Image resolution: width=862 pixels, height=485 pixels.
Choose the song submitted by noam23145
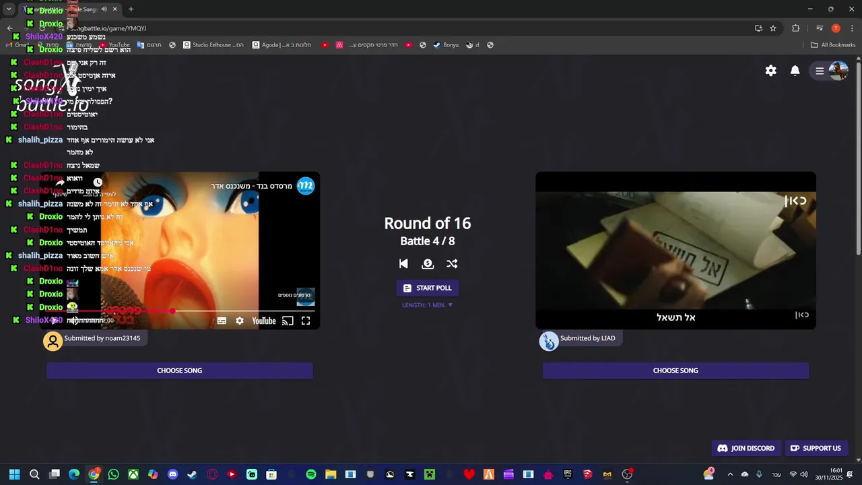click(x=180, y=370)
